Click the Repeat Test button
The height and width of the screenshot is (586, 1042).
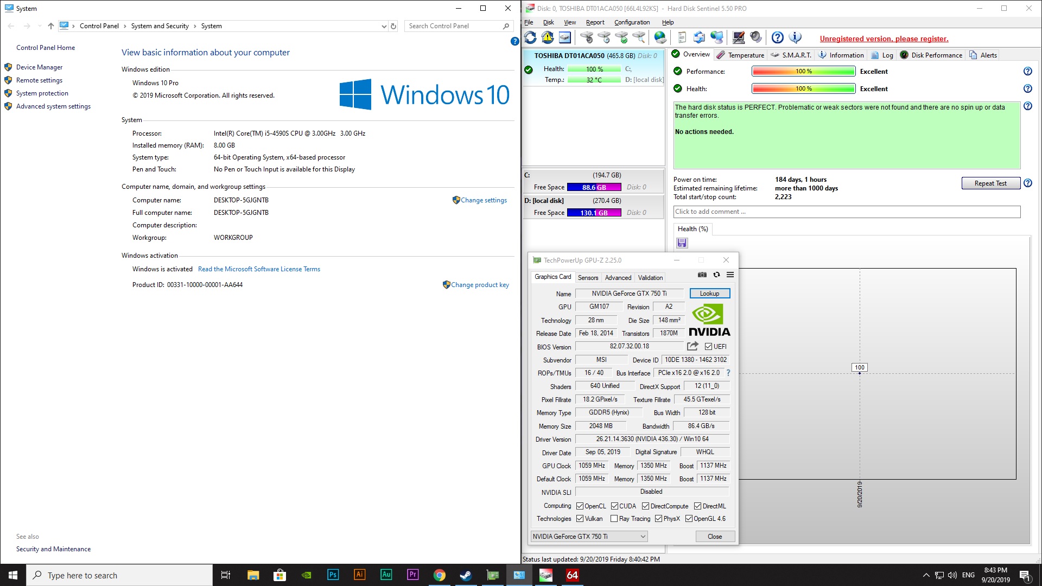990,183
